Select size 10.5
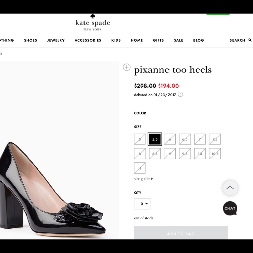 coord(215,154)
